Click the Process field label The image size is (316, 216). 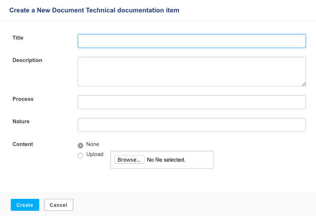pos(23,99)
